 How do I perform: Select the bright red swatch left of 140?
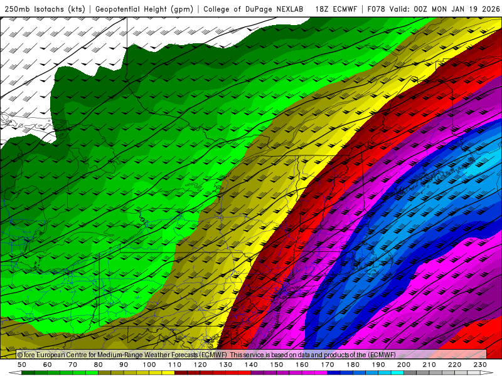(245, 373)
